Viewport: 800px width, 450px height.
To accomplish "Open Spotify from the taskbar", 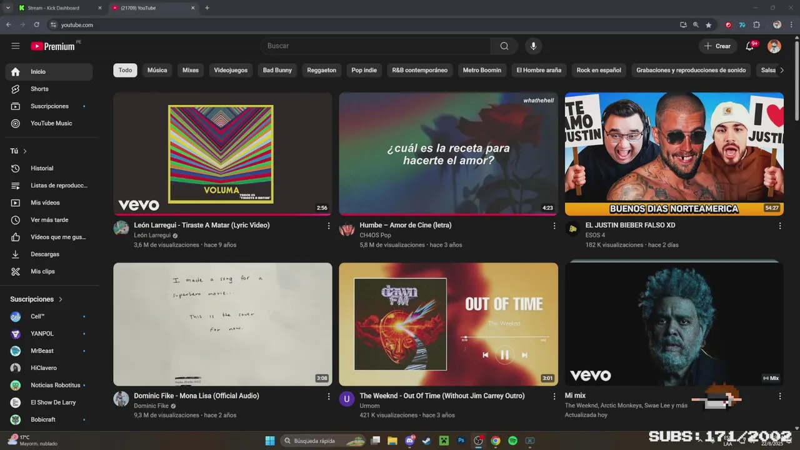I will pyautogui.click(x=512, y=441).
